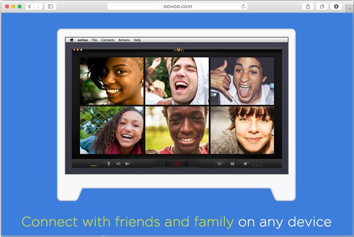Viewport: 354px width, 237px height.
Task: Select the person in grey sweater tile
Action: 242,130
